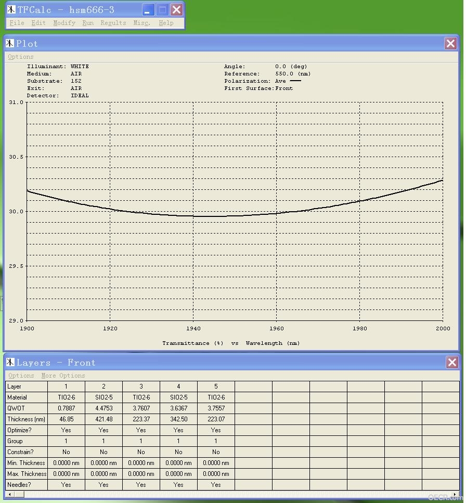Select layer 2 material cell SIO2-5
Viewport: 466px width, 503px height.
104,397
